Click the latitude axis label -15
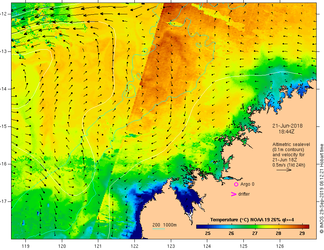This screenshot has height=250, width=324. coord(4,126)
